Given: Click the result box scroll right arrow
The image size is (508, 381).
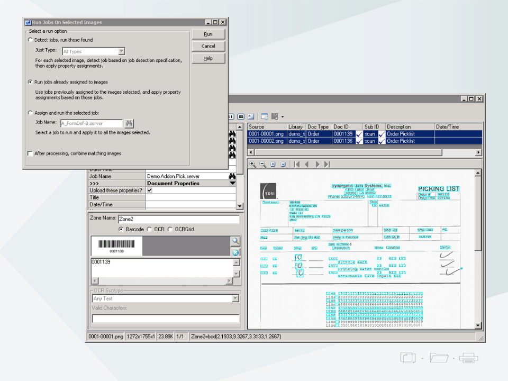Looking at the screenshot, I should (229, 280).
